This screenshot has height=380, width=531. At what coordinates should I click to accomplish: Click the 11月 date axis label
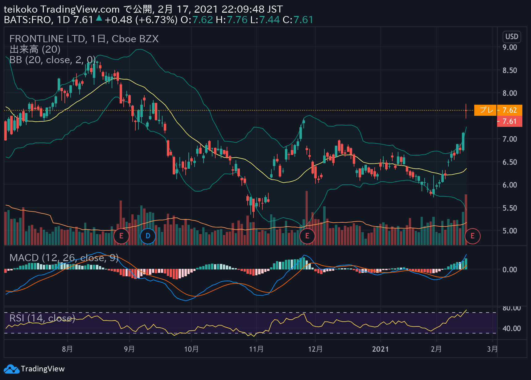256,349
